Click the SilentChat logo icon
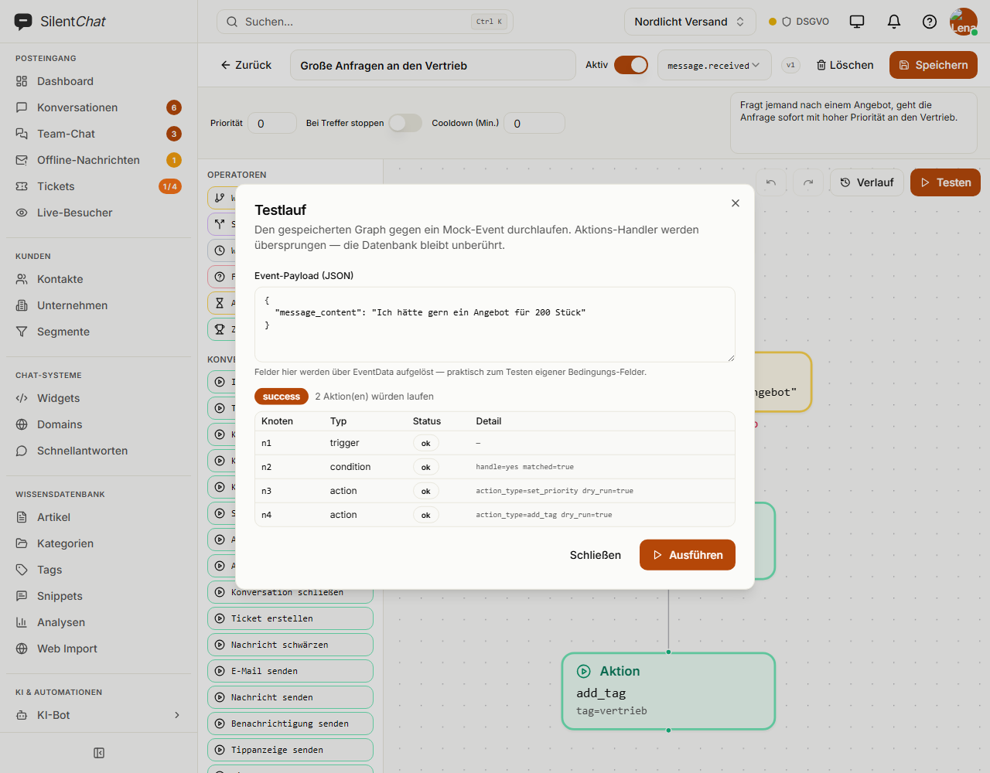This screenshot has width=990, height=773. (x=23, y=22)
